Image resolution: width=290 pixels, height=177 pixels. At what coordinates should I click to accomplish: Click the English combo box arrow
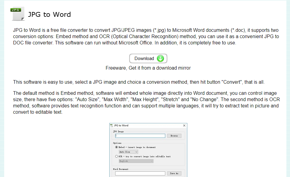tap(152, 161)
